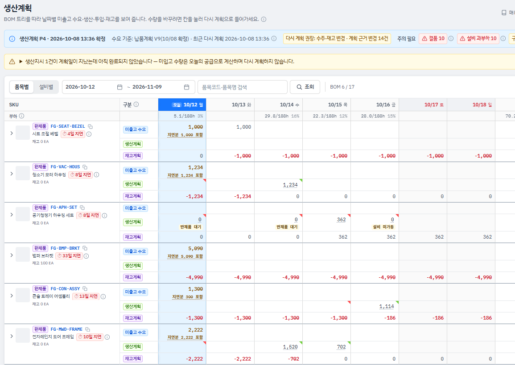This screenshot has width=515, height=365.
Task: Click the warning triangle in yellow banner
Action: click(x=12, y=61)
